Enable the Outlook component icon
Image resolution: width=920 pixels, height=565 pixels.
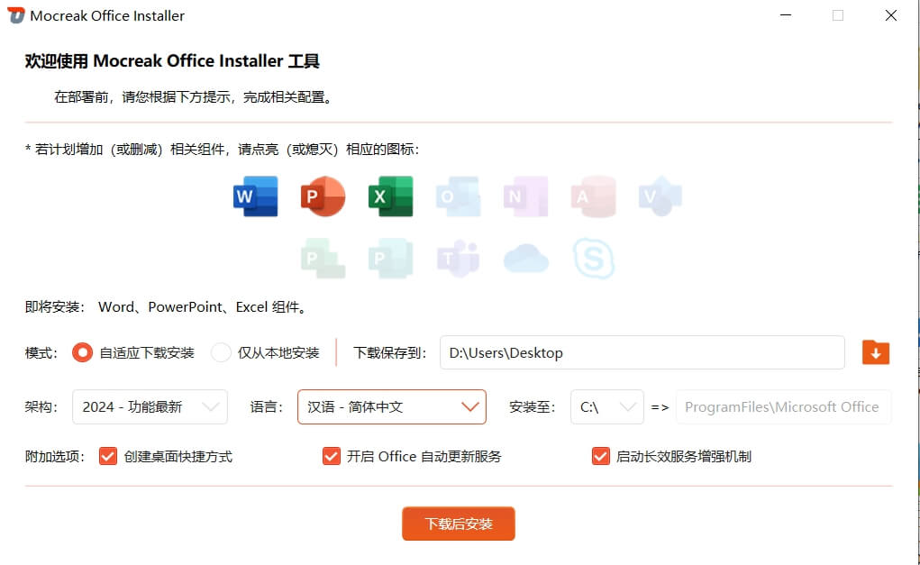coord(459,196)
